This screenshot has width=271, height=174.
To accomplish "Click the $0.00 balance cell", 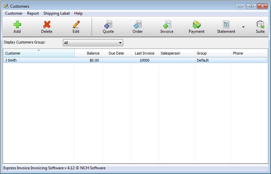I will tap(94, 60).
